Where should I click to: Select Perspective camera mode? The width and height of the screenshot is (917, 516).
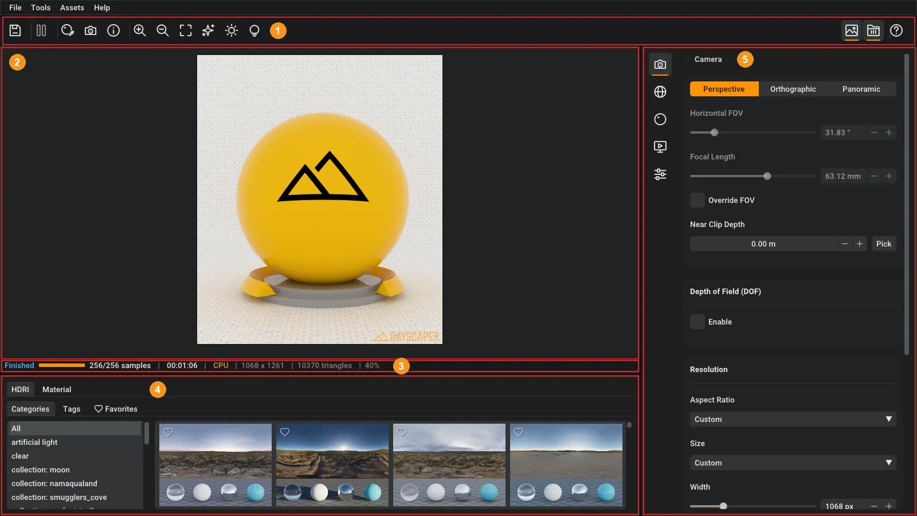pos(724,89)
